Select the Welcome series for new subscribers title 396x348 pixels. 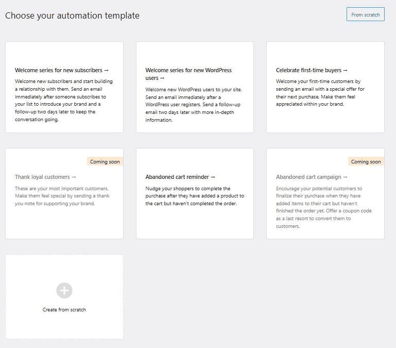coord(59,70)
